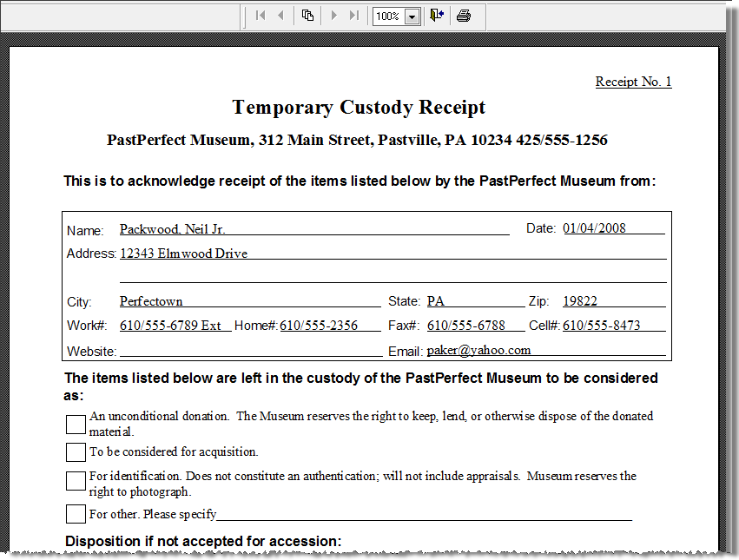Mark the 'For other. Please specify' checkbox
Screen dimensions: 739x560
[x=76, y=514]
